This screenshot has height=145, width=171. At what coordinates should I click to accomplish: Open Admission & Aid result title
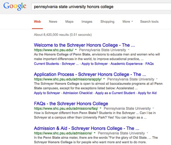pyautogui.click(x=87, y=128)
